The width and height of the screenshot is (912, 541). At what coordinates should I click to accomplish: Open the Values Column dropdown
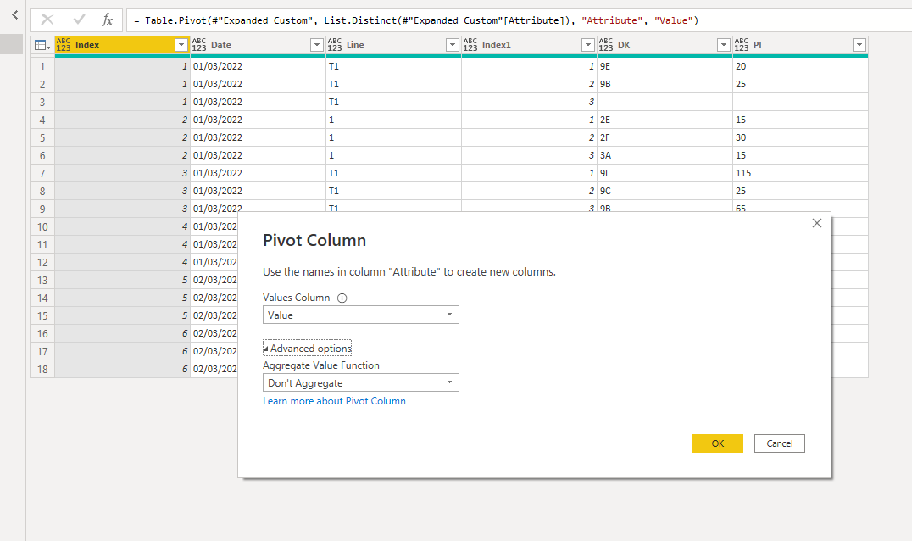click(x=360, y=315)
